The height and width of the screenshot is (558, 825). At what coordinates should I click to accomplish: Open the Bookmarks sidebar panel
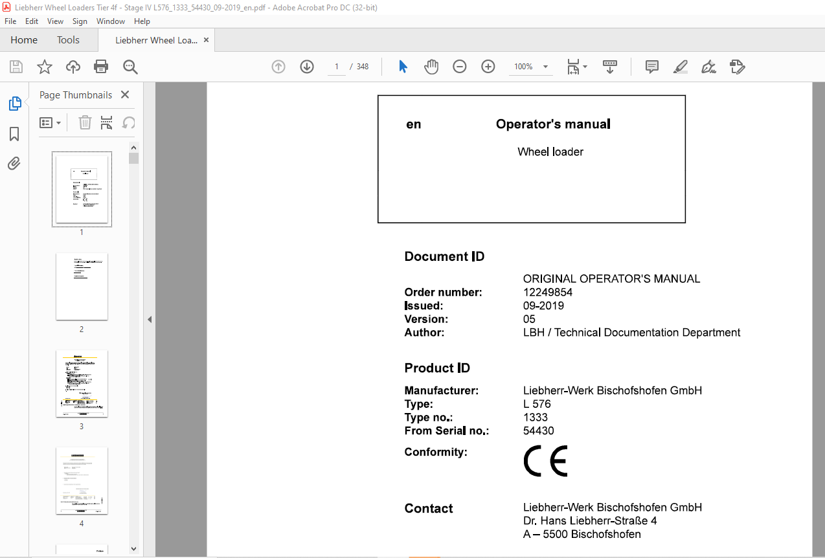click(14, 134)
